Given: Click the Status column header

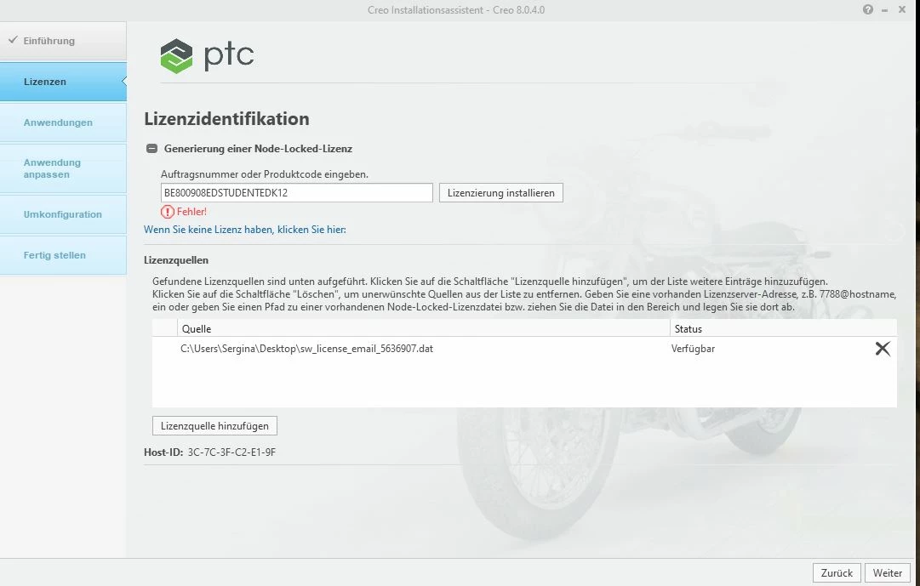Looking at the screenshot, I should point(783,329).
